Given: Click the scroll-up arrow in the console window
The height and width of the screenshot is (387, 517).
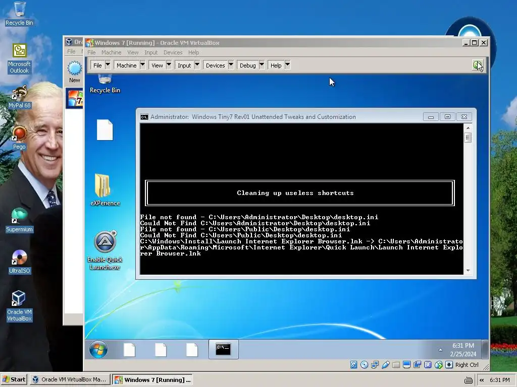Looking at the screenshot, I should (468, 127).
